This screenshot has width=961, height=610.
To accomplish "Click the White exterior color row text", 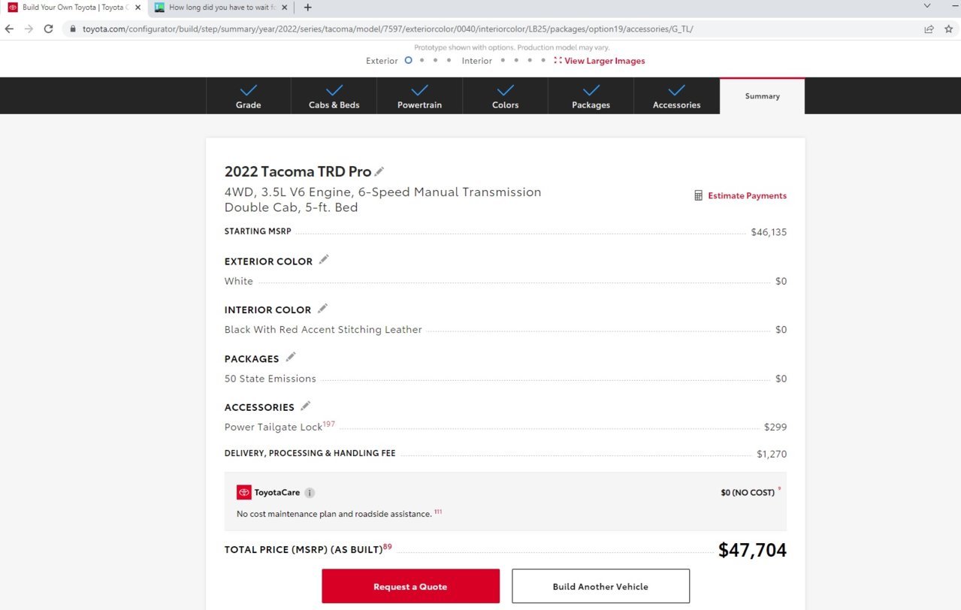I will click(239, 281).
